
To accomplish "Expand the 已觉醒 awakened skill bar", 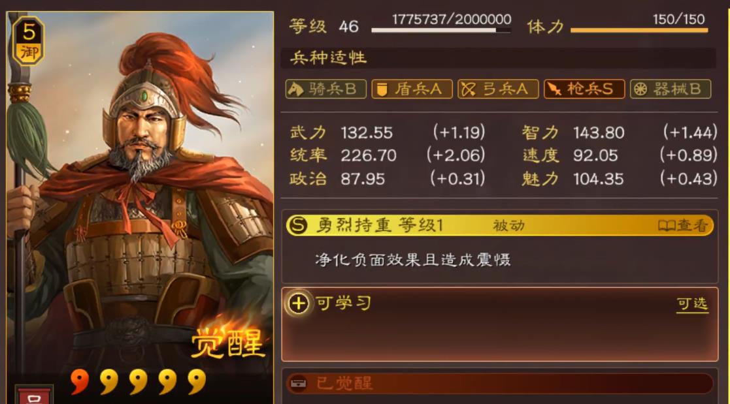I will point(499,384).
